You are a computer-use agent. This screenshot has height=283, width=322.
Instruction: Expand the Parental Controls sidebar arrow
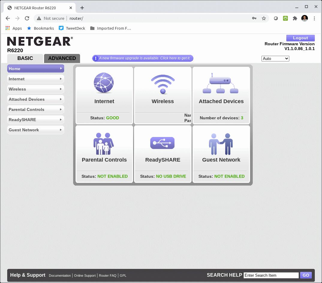click(x=61, y=109)
